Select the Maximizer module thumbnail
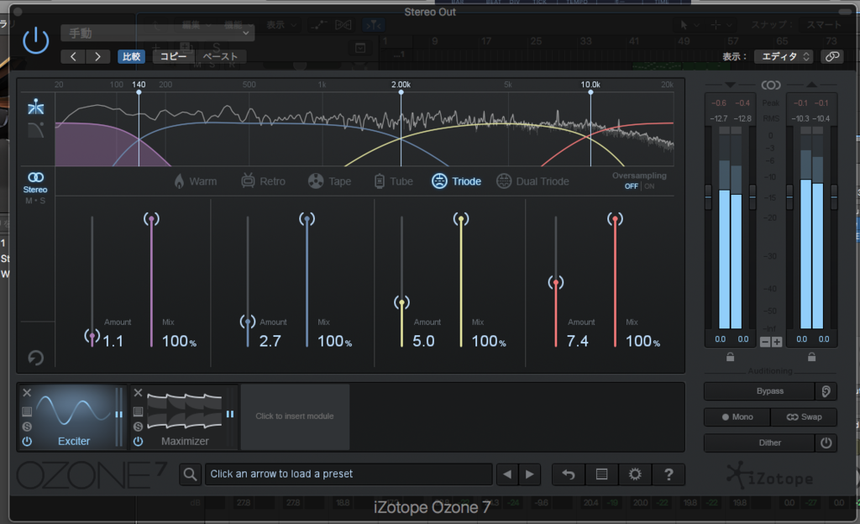This screenshot has height=524, width=860. click(x=185, y=417)
